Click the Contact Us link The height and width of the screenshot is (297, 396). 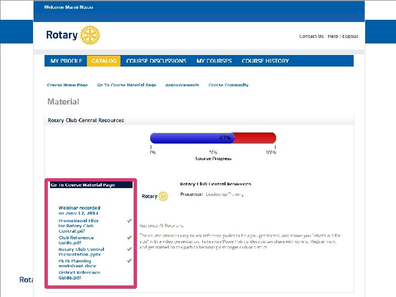[x=311, y=36]
